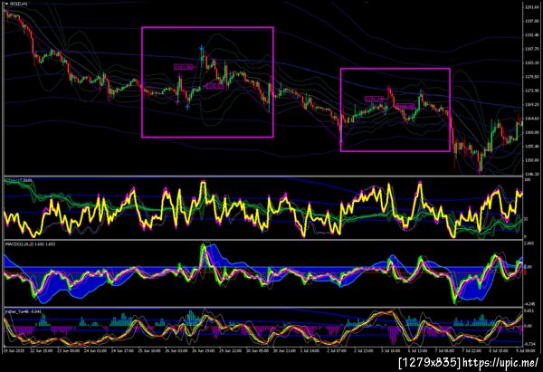Click the 30 Jun 05:00 time axis label
Image resolution: width=543 pixels, height=372 pixels.
257,350
